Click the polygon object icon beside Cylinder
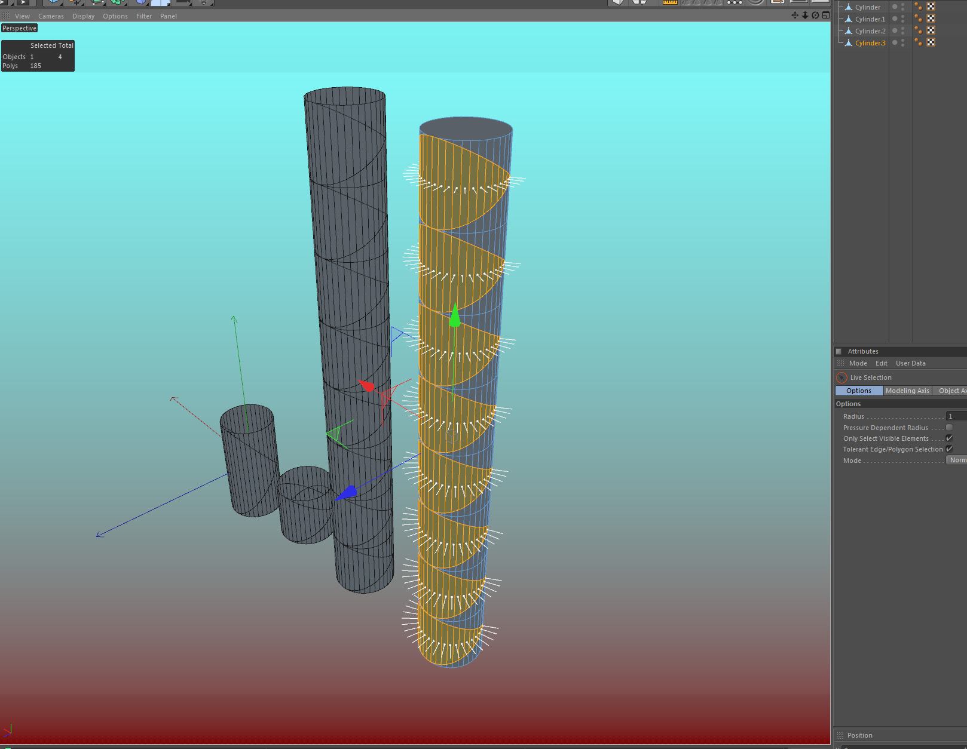Viewport: 967px width, 749px height. 848,7
